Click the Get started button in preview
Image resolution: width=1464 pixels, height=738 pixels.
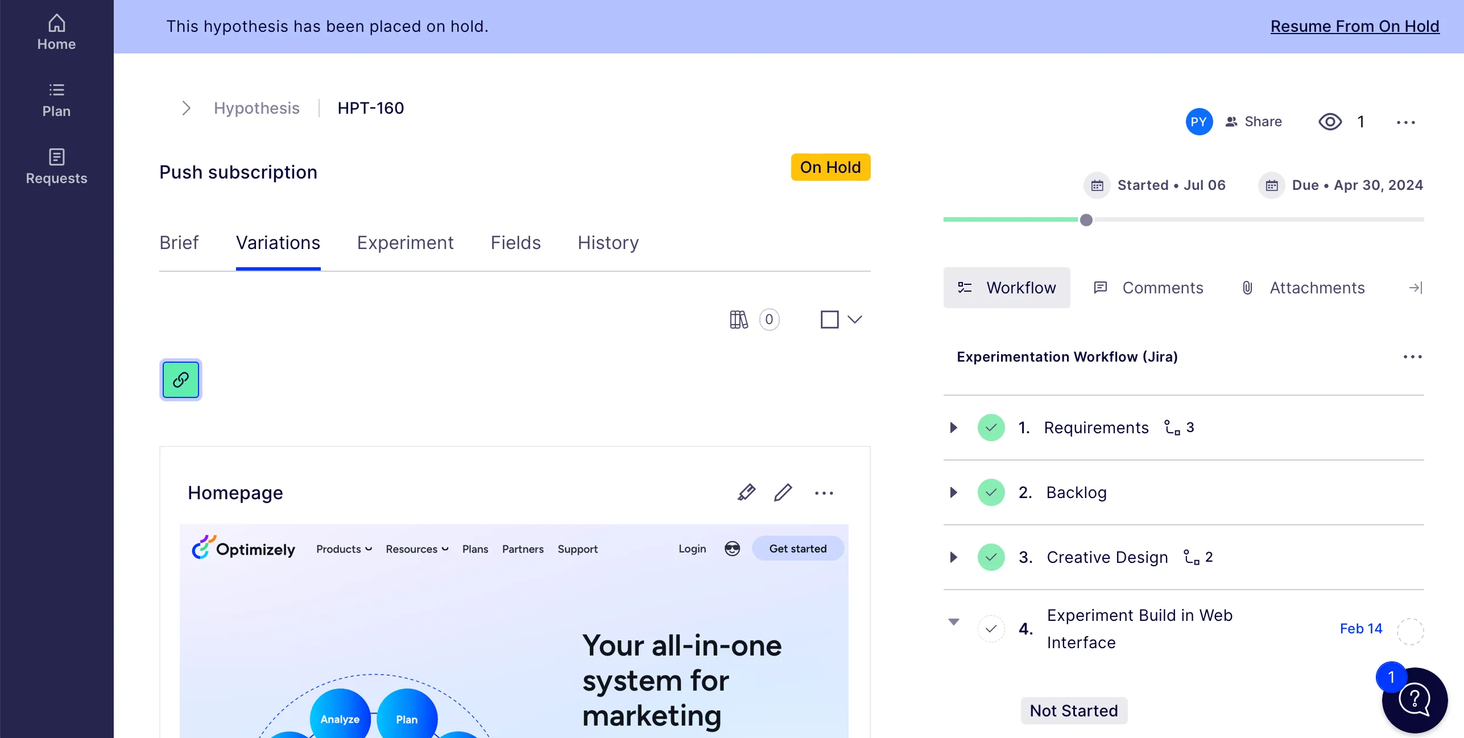coord(798,549)
